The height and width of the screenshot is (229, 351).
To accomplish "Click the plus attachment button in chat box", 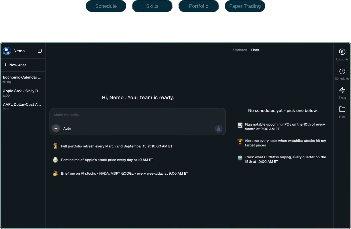I will tap(56, 128).
